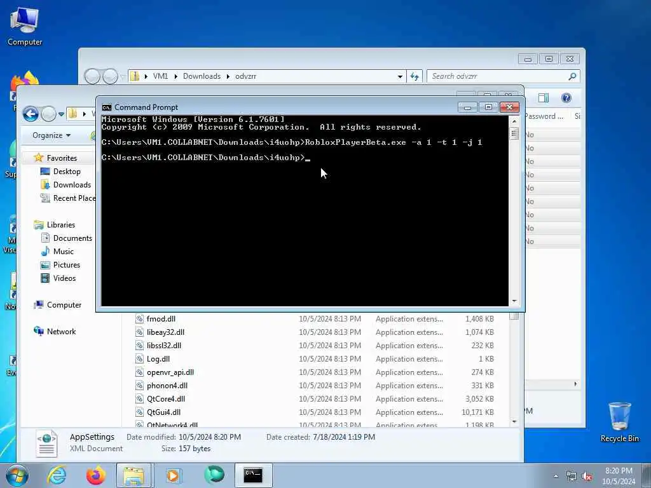651x488 pixels.
Task: Click right scroll arrow in background window
Action: [x=575, y=384]
